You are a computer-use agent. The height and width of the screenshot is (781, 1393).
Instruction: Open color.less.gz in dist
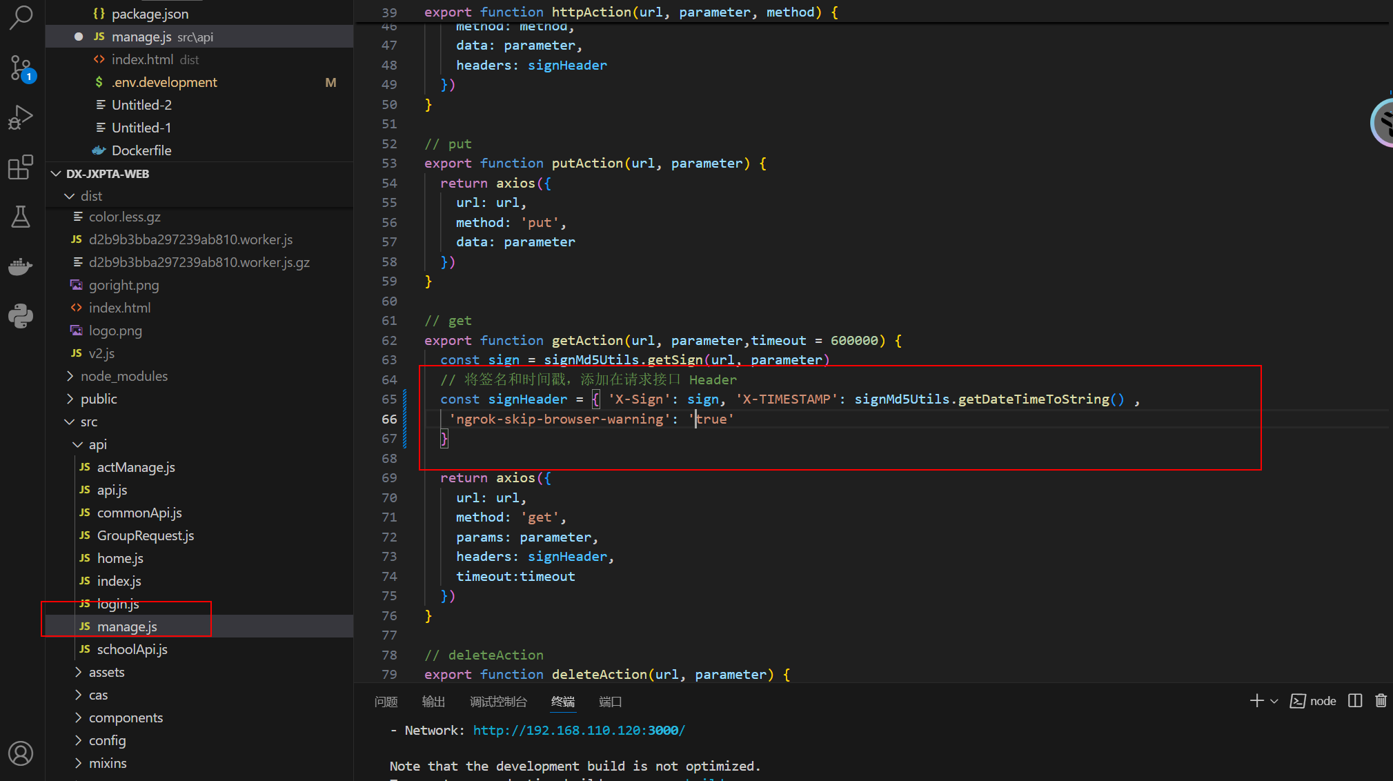(199, 217)
